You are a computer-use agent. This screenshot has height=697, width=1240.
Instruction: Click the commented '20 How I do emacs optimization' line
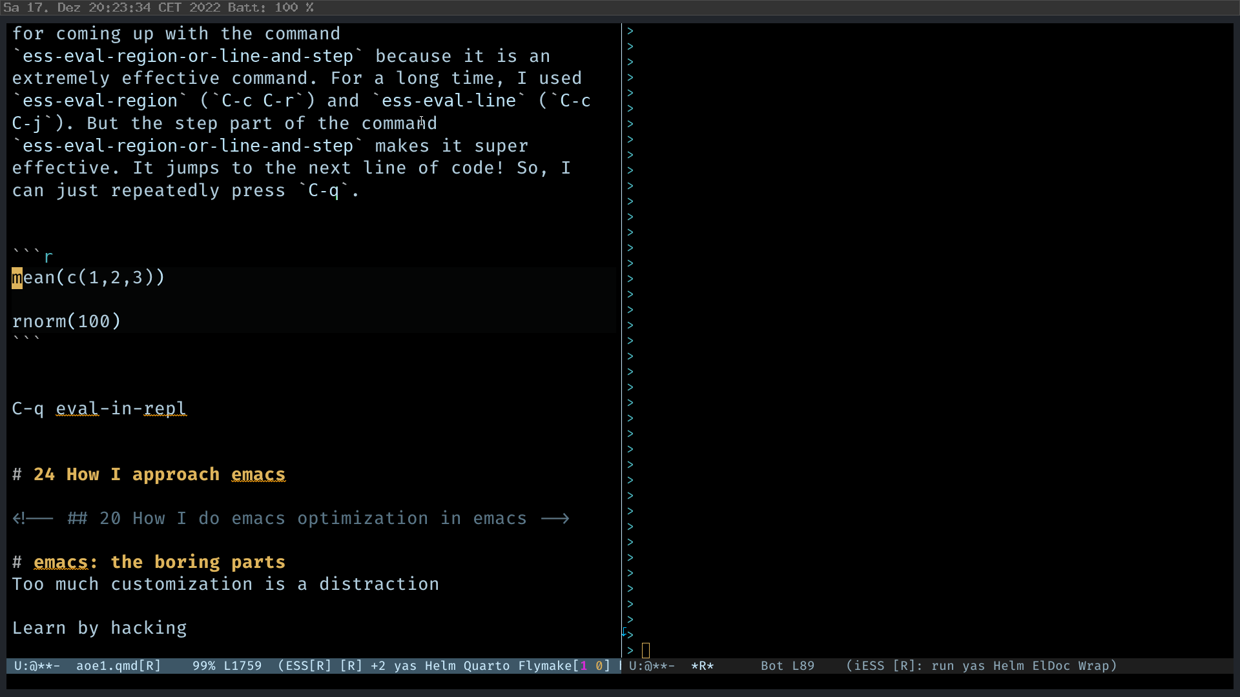pos(291,518)
